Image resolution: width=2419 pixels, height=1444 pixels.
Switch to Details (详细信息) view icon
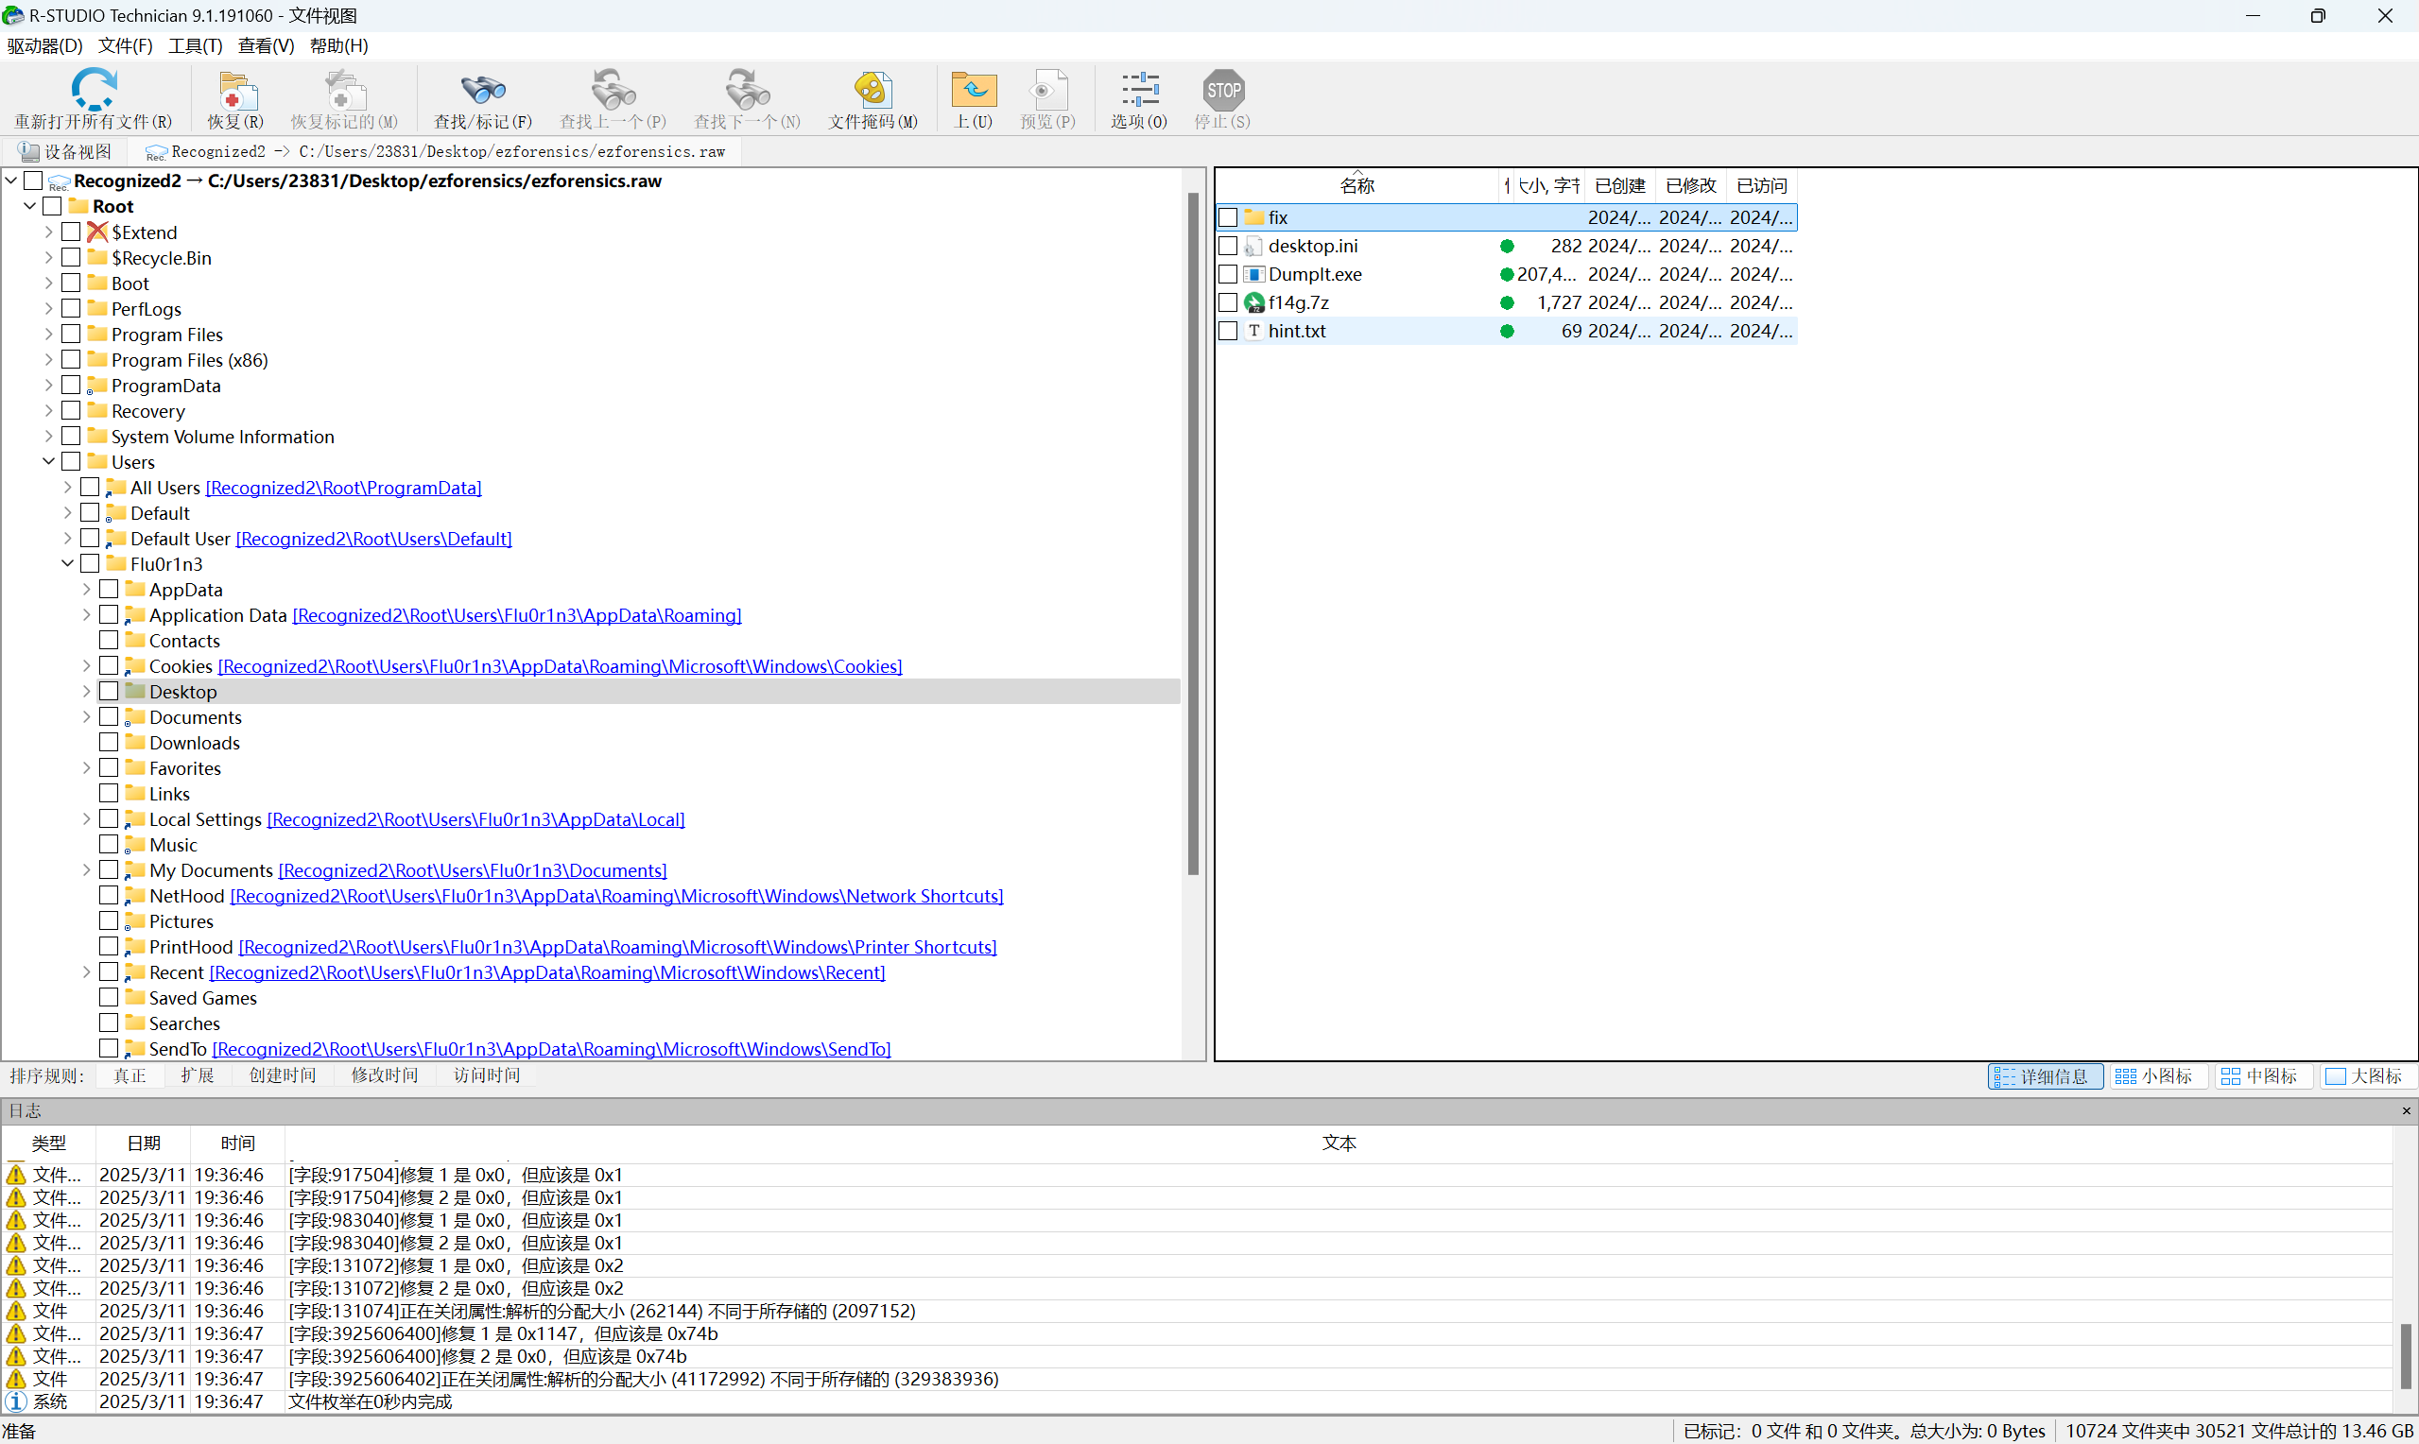[x=2045, y=1076]
